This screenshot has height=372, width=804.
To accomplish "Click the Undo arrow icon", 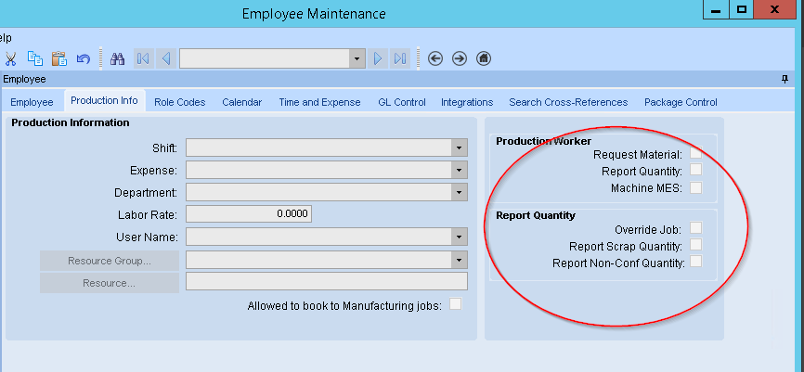I will coord(83,58).
